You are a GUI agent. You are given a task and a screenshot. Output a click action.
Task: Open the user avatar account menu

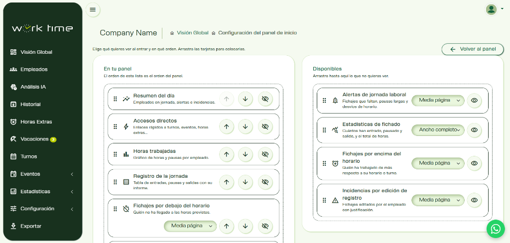pyautogui.click(x=491, y=9)
